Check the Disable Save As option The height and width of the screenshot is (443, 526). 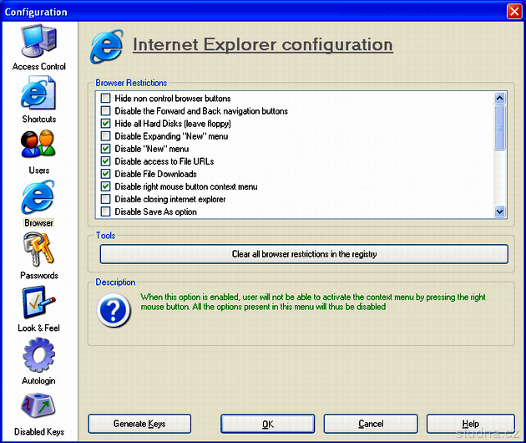click(x=106, y=211)
